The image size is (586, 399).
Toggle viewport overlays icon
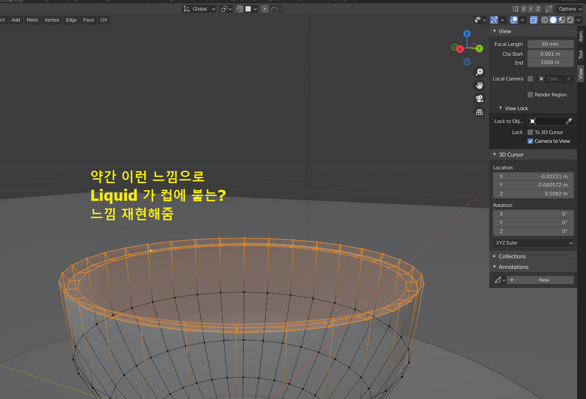pyautogui.click(x=514, y=20)
